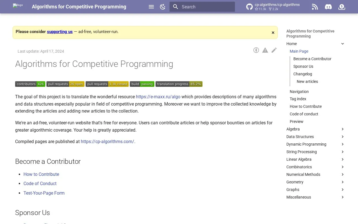The height and width of the screenshot is (224, 358).
Task: Click the Last update: April 17, 2024 text
Action: click(41, 51)
